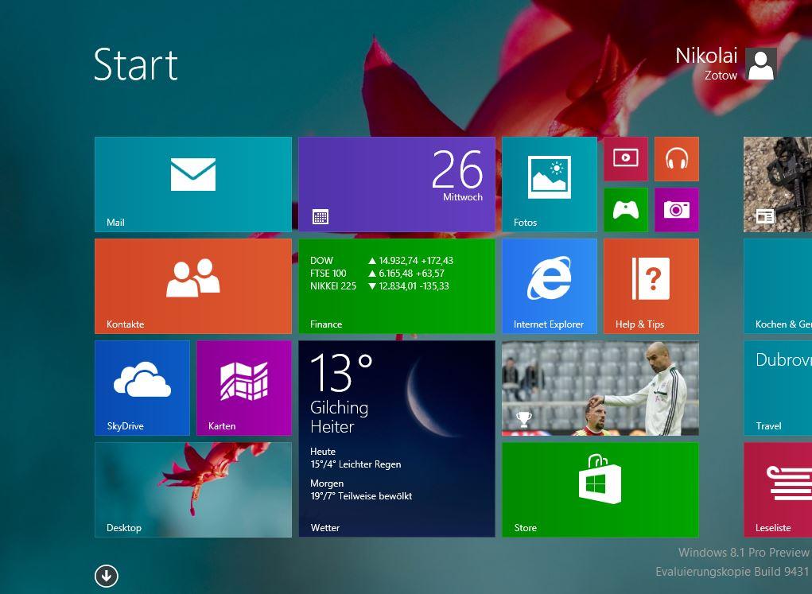Viewport: 812px width, 594px height.
Task: Open the Fotos app
Action: (548, 184)
